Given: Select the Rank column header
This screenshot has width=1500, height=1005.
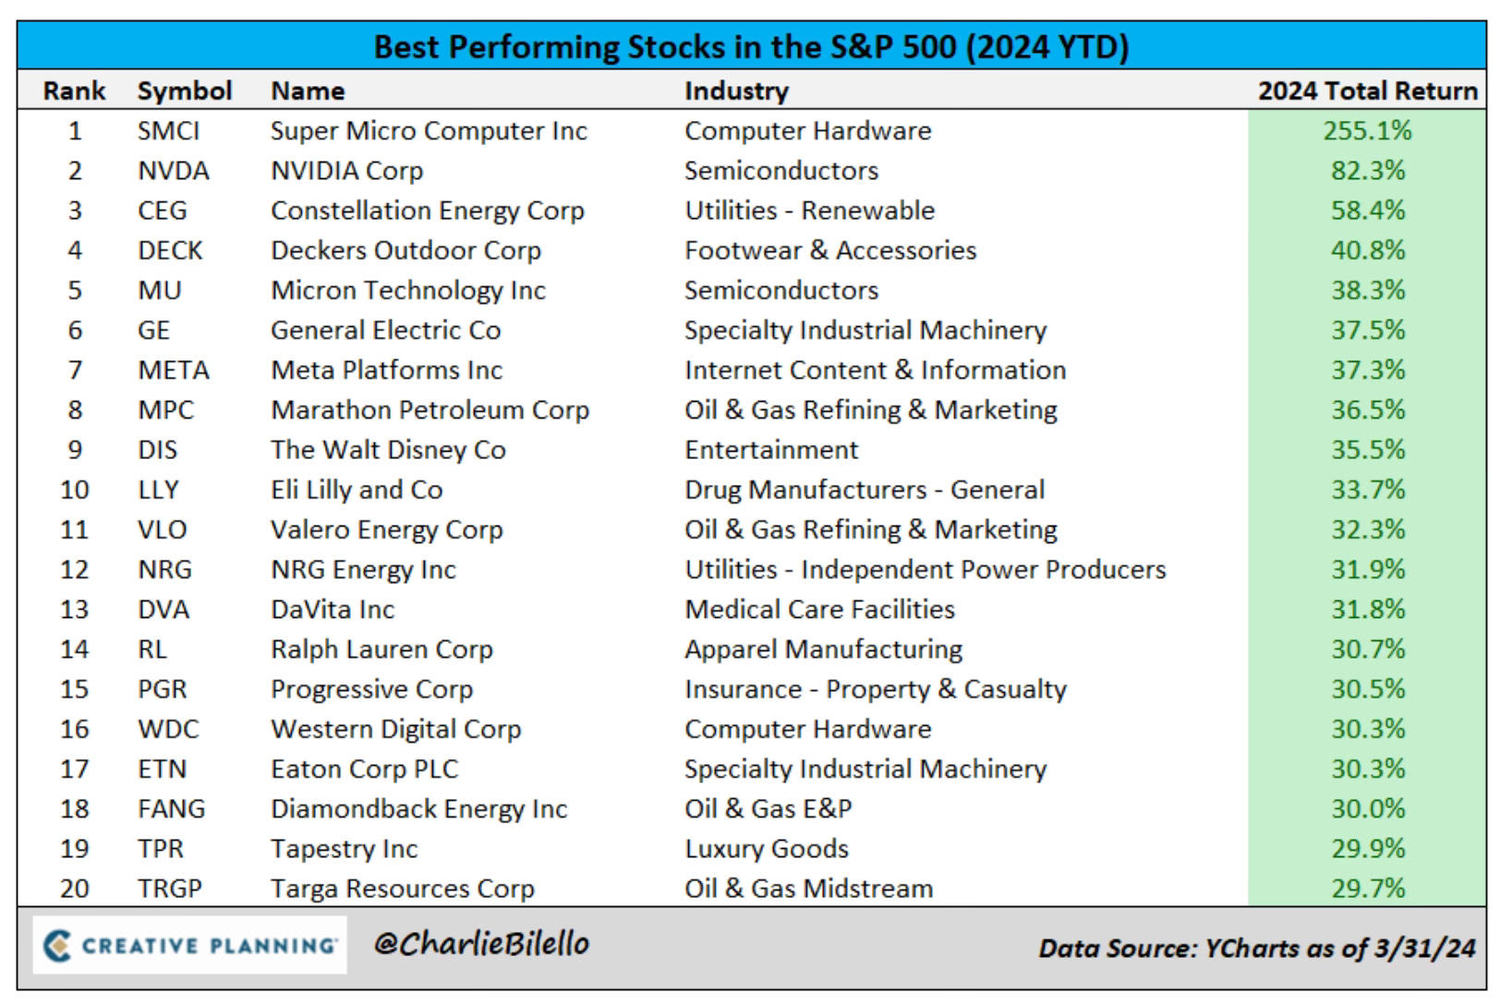Looking at the screenshot, I should pyautogui.click(x=74, y=91).
